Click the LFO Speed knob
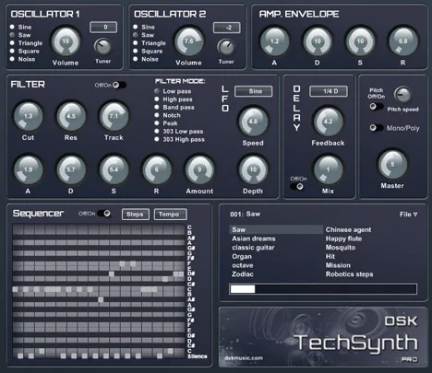432x373 pixels. click(x=253, y=122)
